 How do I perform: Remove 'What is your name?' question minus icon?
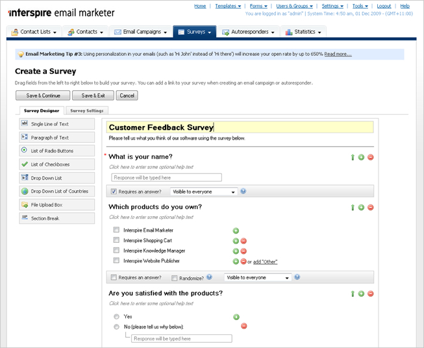click(371, 157)
